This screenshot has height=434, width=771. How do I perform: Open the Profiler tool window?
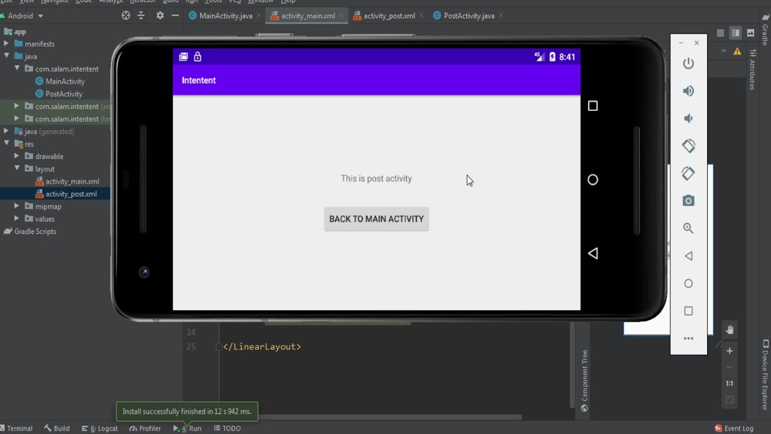click(145, 429)
